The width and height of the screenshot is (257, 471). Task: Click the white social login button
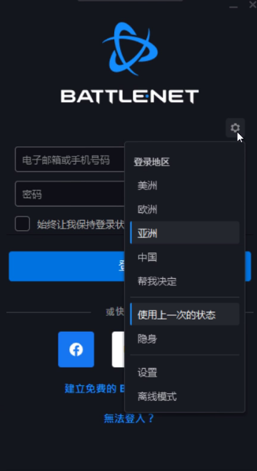(x=119, y=349)
